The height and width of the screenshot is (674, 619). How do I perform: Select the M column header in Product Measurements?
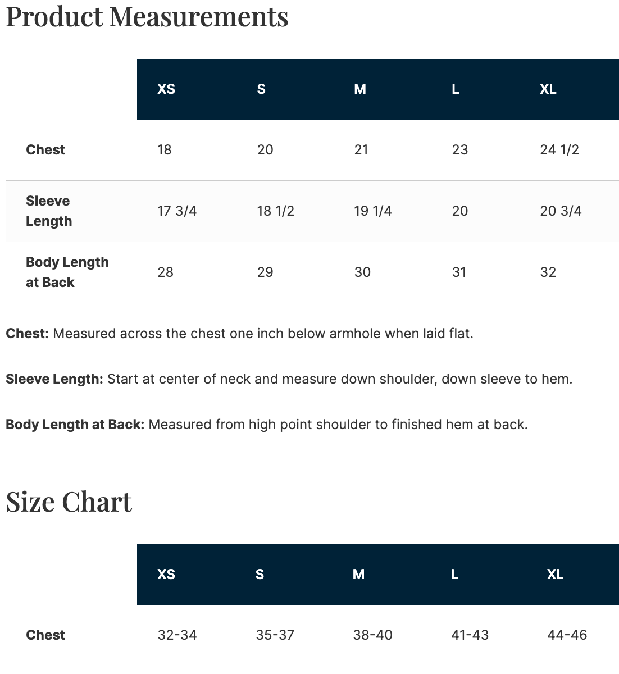tap(360, 89)
